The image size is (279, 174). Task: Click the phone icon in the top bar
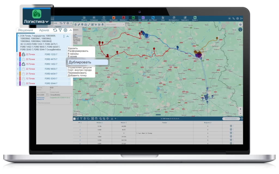pos(233,18)
